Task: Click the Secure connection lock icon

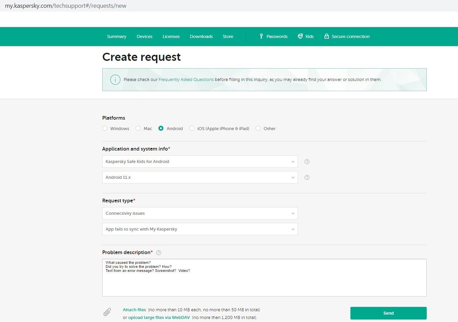Action: click(327, 36)
